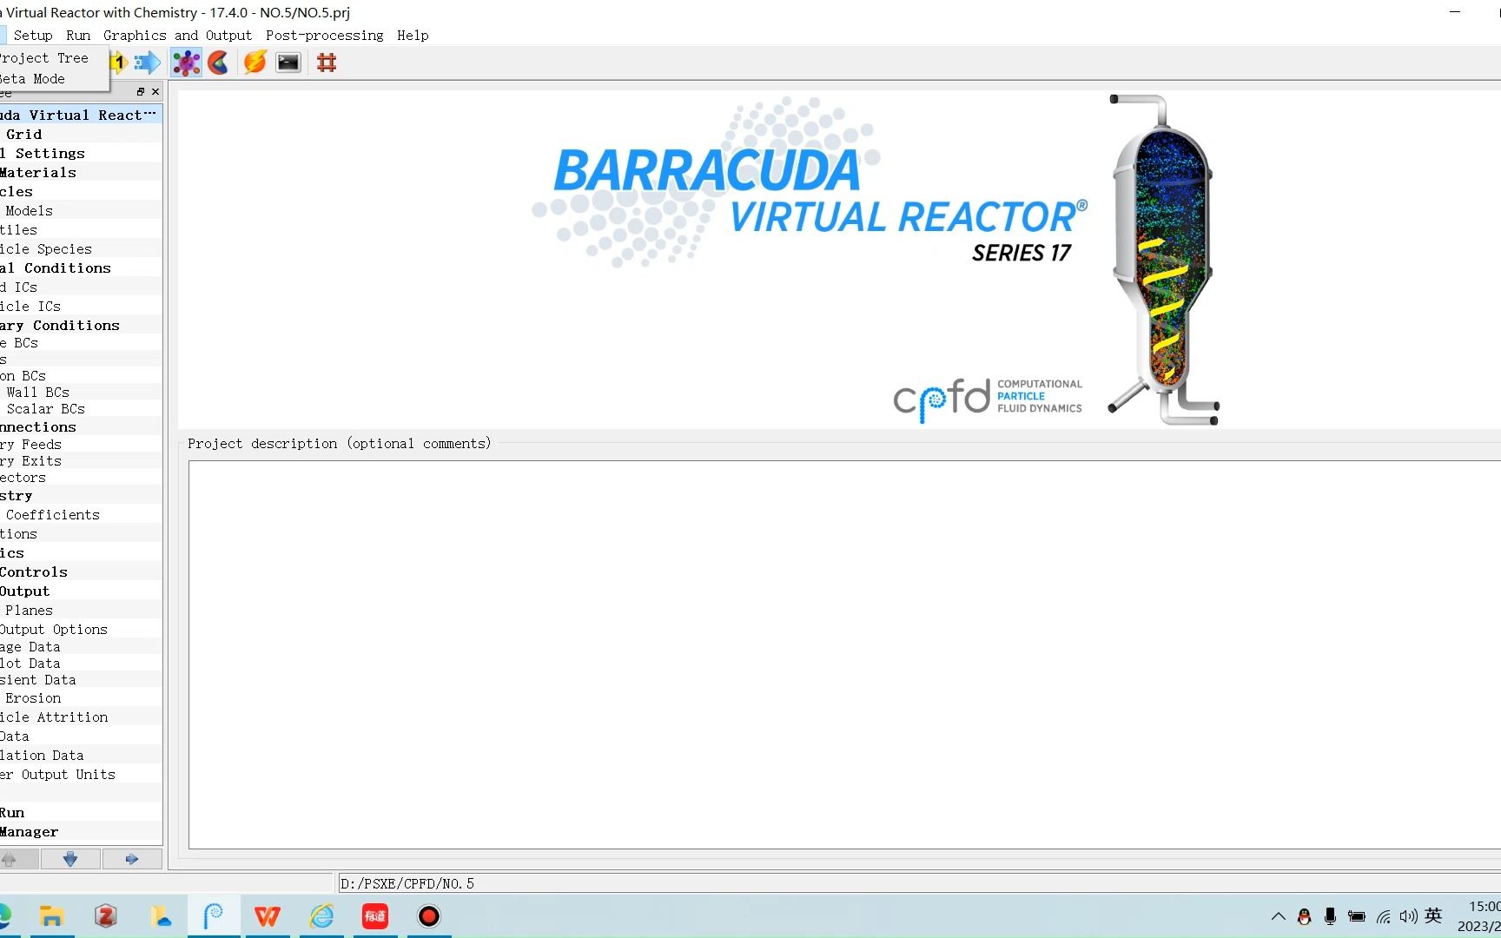Open the Help menu

(x=413, y=35)
